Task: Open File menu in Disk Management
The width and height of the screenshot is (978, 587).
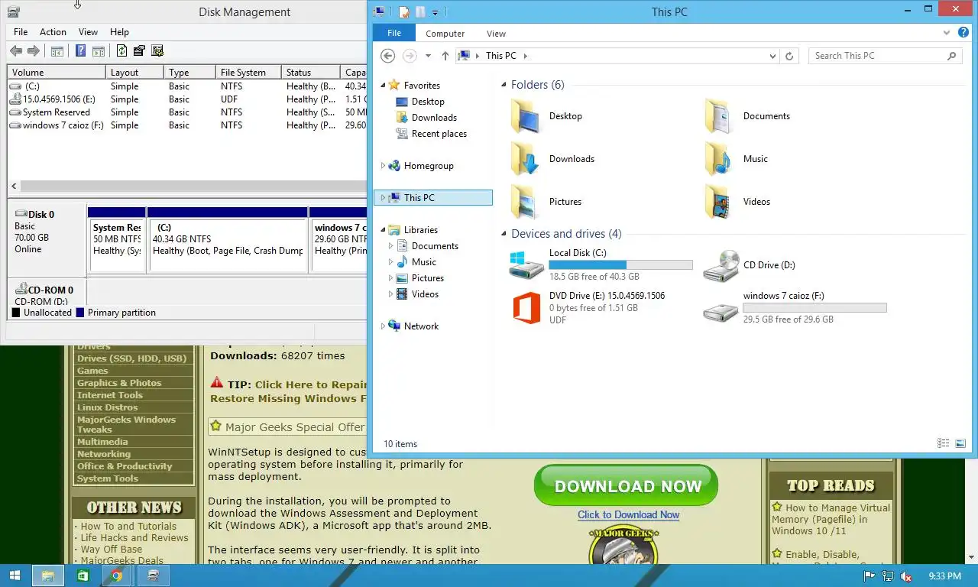Action: click(x=21, y=32)
